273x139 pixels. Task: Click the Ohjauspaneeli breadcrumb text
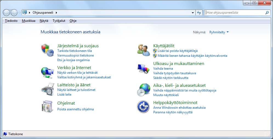[43, 13]
